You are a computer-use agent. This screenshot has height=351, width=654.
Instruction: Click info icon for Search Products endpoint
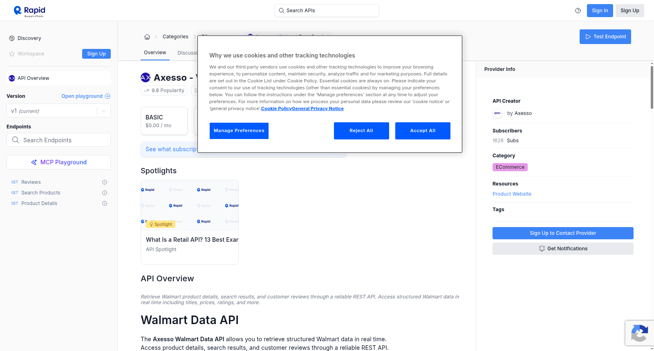click(x=105, y=193)
